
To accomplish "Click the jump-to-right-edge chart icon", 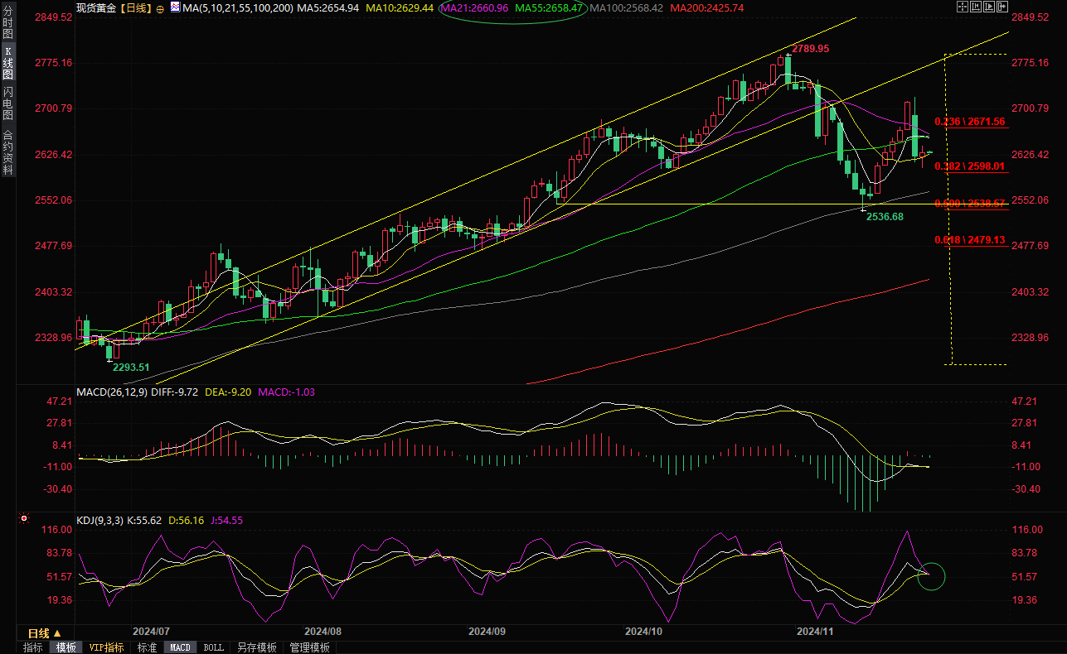I will tap(1003, 7).
